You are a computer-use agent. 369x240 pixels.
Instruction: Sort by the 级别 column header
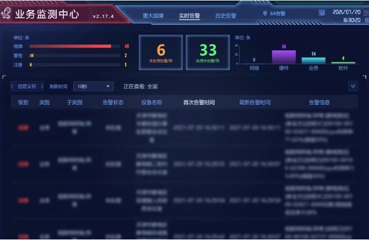coord(23,103)
